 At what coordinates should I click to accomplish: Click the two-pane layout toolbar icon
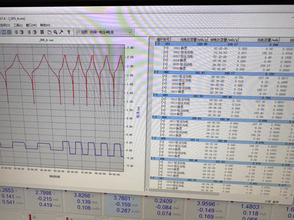(4, 32)
